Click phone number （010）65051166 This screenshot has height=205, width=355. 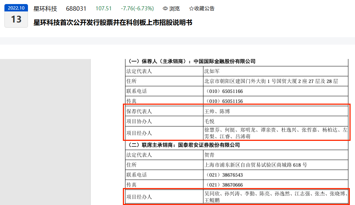(223, 91)
